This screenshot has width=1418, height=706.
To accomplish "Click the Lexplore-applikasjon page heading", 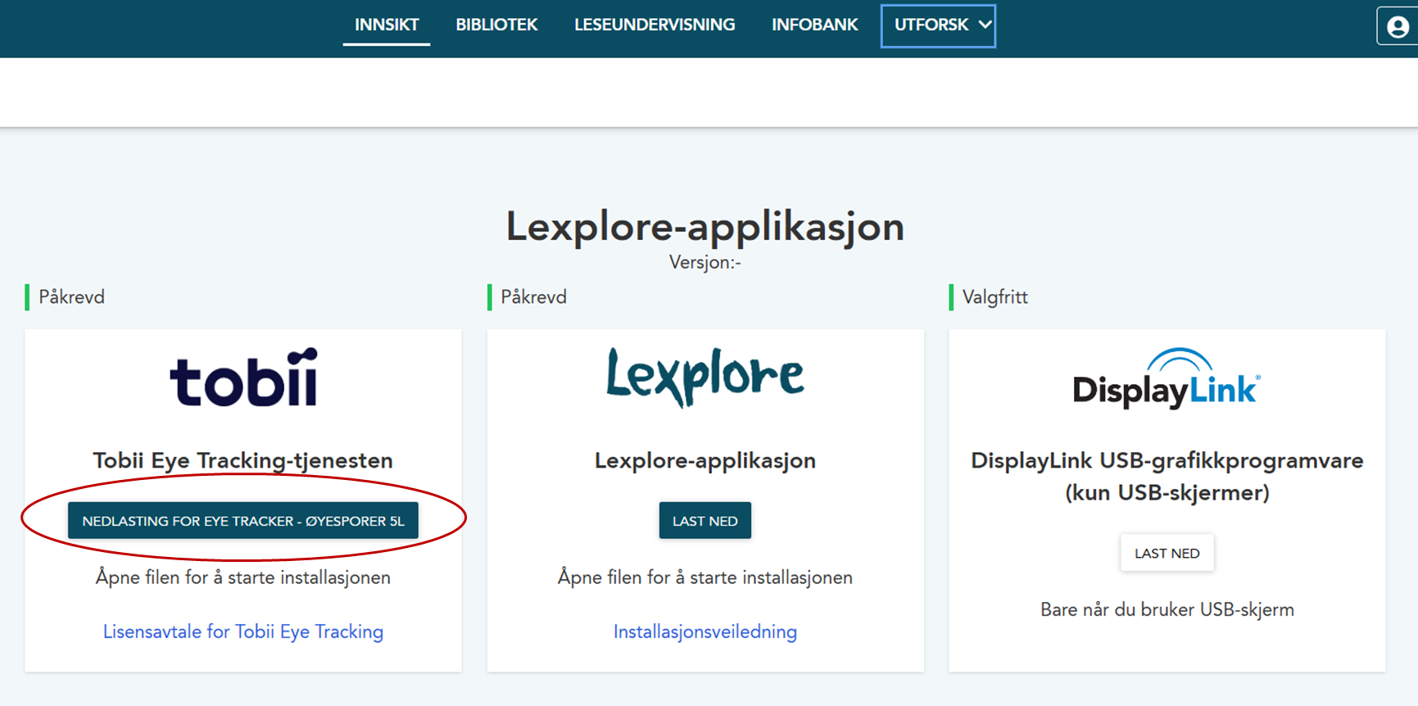I will (704, 227).
